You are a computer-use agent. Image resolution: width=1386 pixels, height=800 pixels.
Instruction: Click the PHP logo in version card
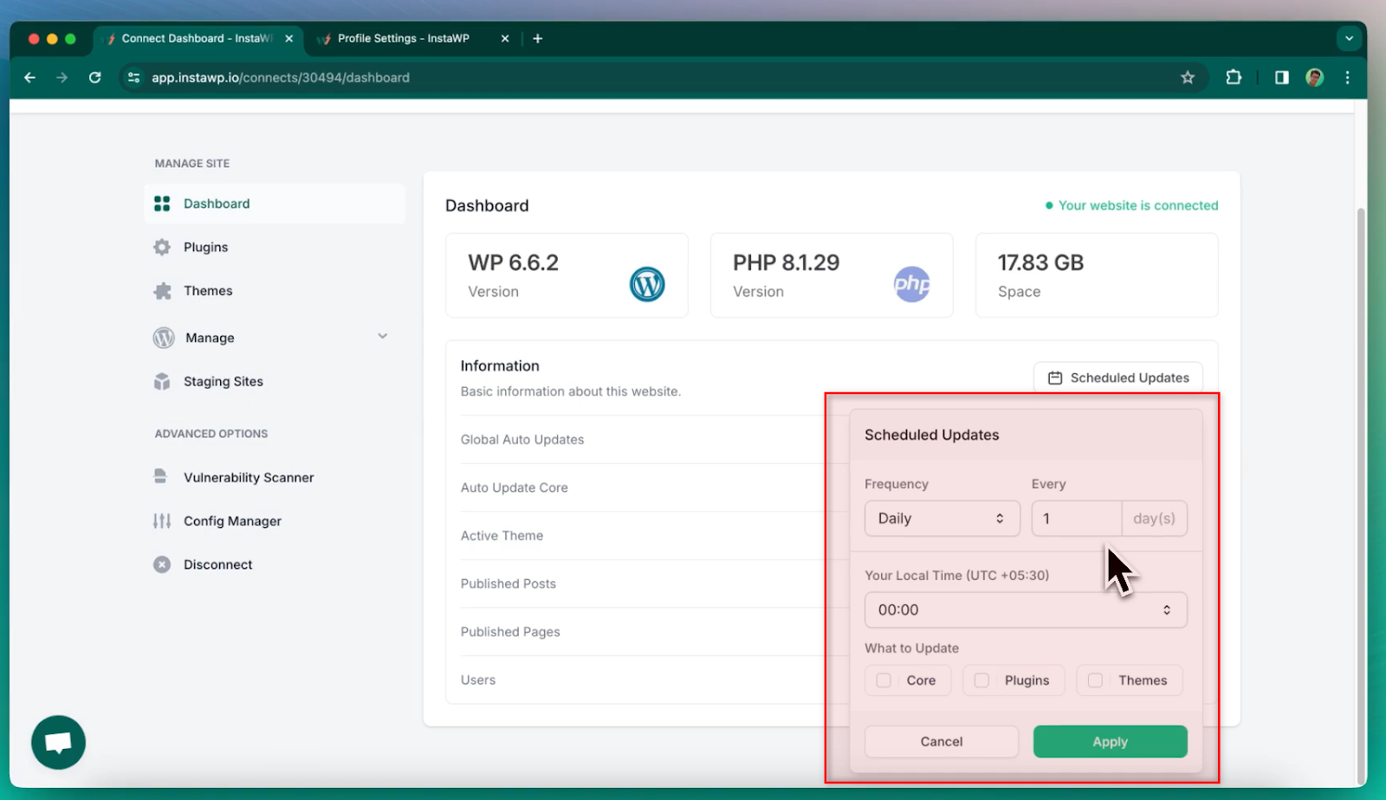click(x=912, y=284)
